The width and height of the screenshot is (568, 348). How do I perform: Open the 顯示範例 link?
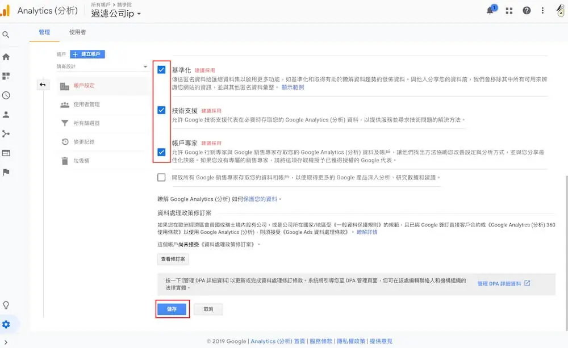pyautogui.click(x=293, y=87)
